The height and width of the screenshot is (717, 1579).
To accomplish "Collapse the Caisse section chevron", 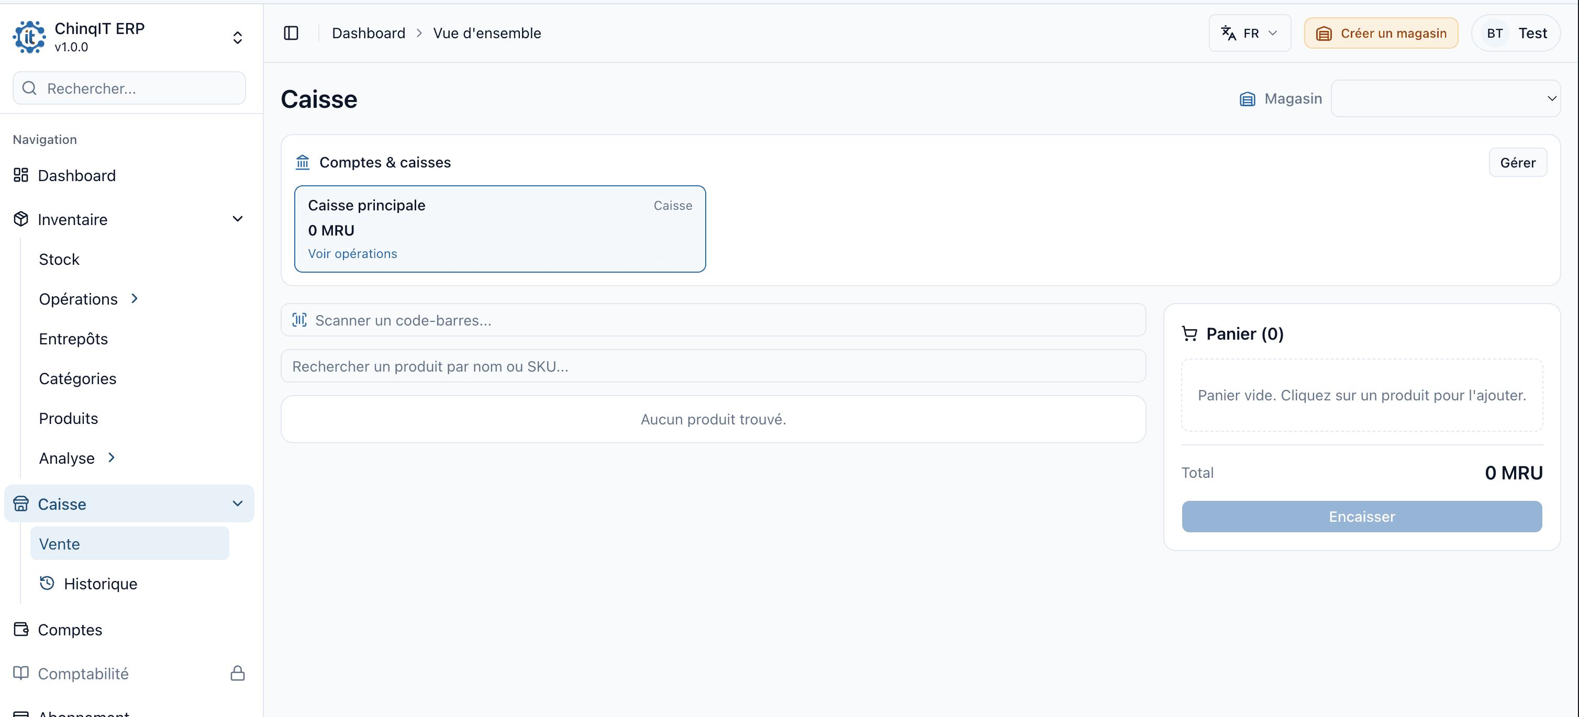I will 238,504.
